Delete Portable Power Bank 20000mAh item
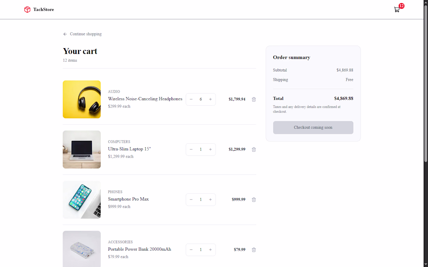The height and width of the screenshot is (267, 428). tap(254, 250)
